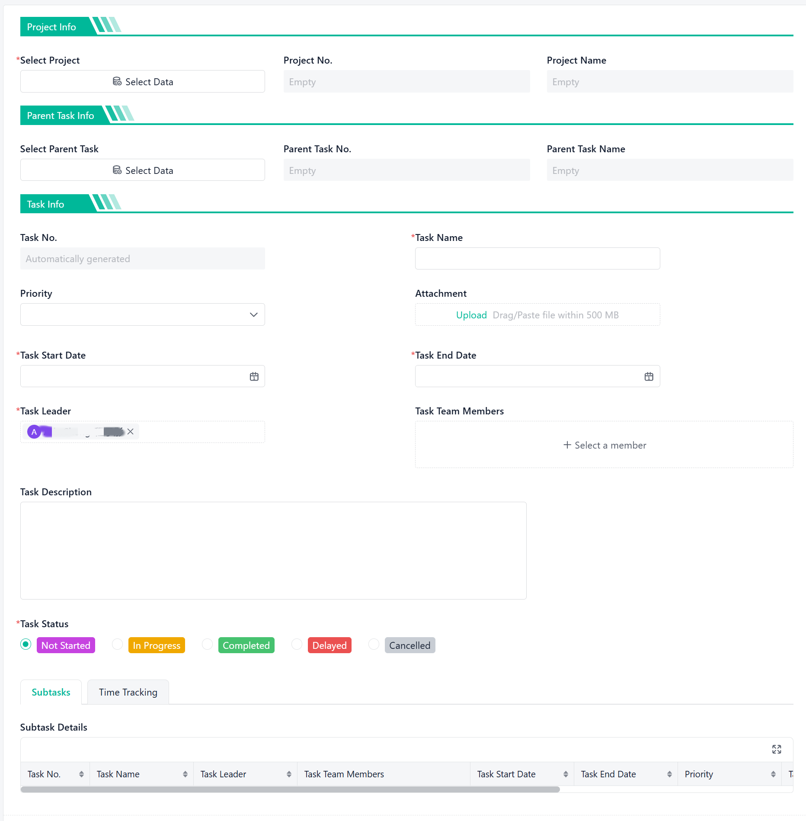This screenshot has width=806, height=821.
Task: Click Upload in the Attachment field
Action: (x=471, y=315)
